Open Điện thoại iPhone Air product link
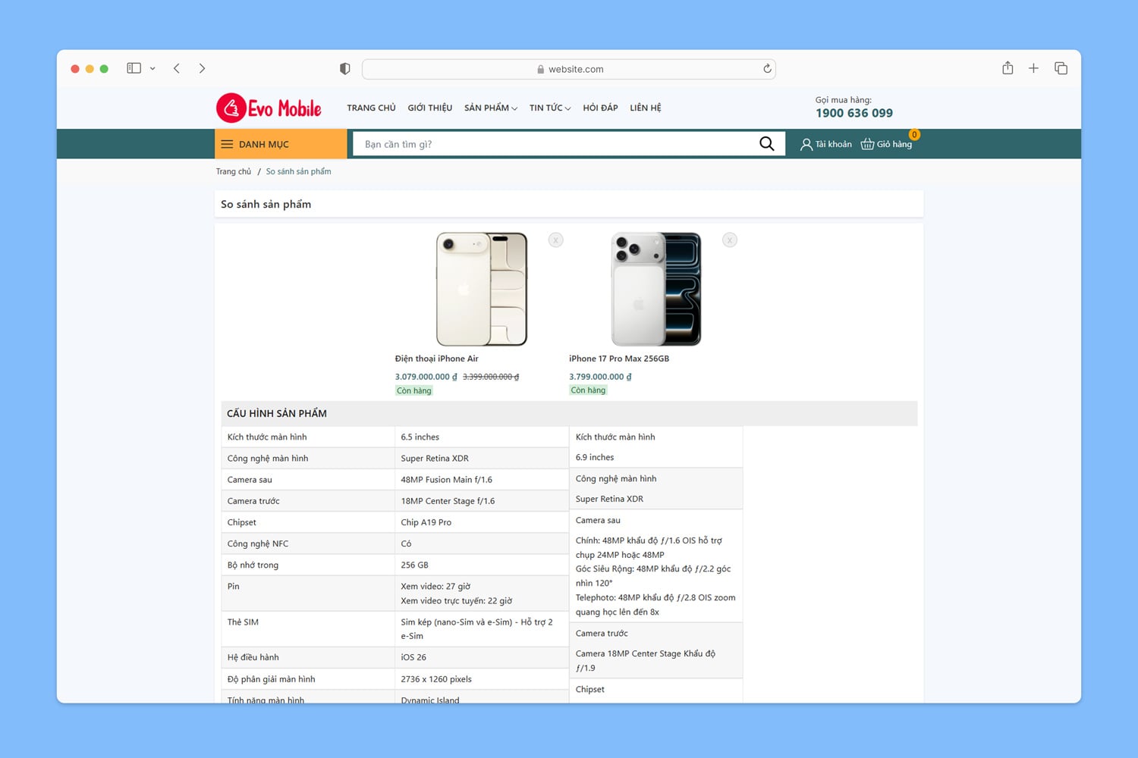Image resolution: width=1138 pixels, height=758 pixels. (436, 359)
